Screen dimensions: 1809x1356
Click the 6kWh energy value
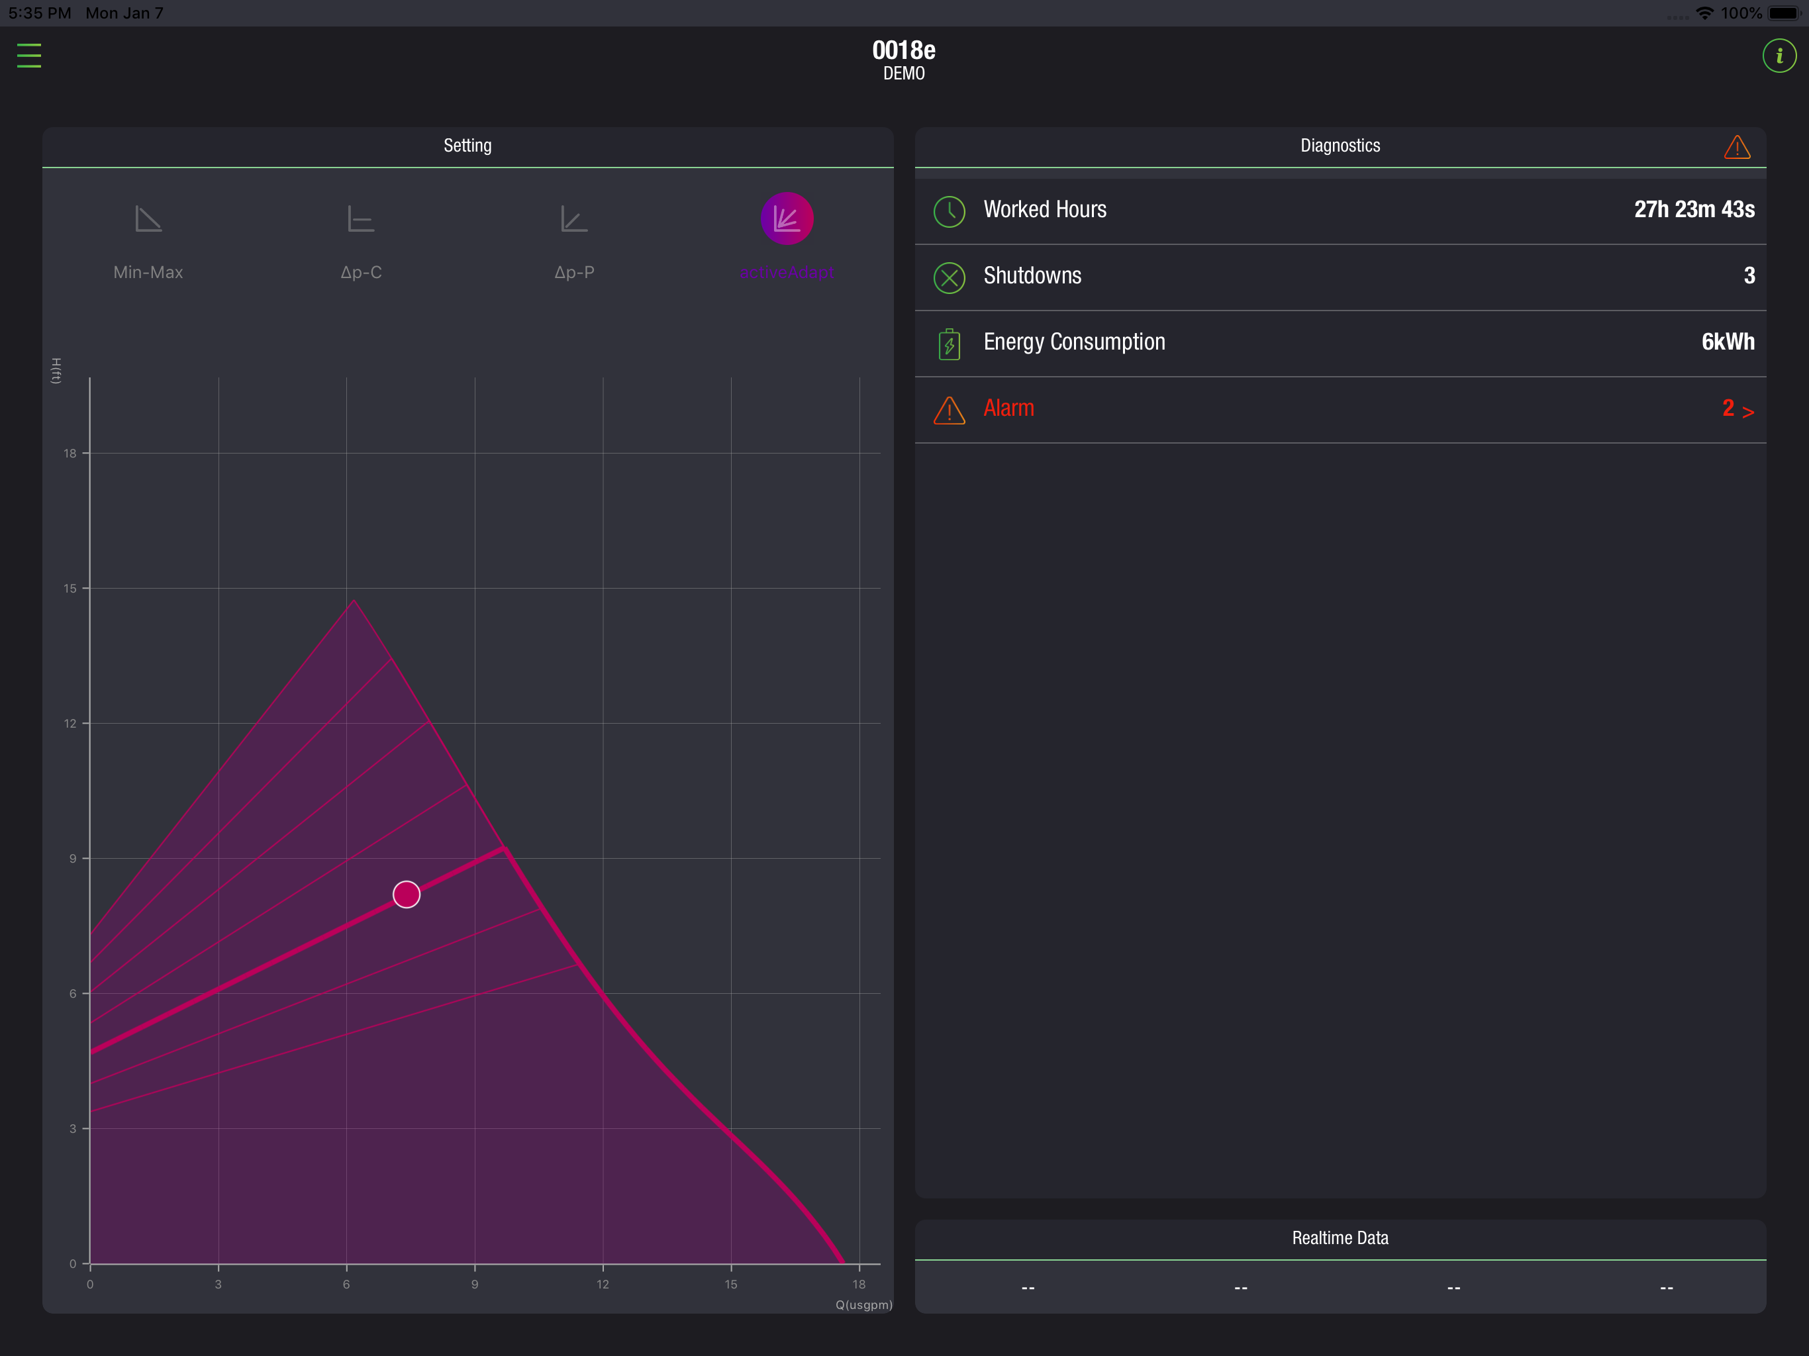pyautogui.click(x=1727, y=342)
